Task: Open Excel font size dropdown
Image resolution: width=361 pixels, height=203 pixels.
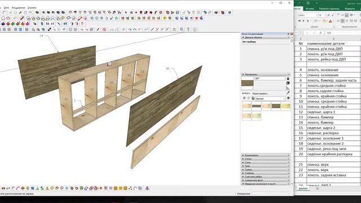Action: (325, 15)
